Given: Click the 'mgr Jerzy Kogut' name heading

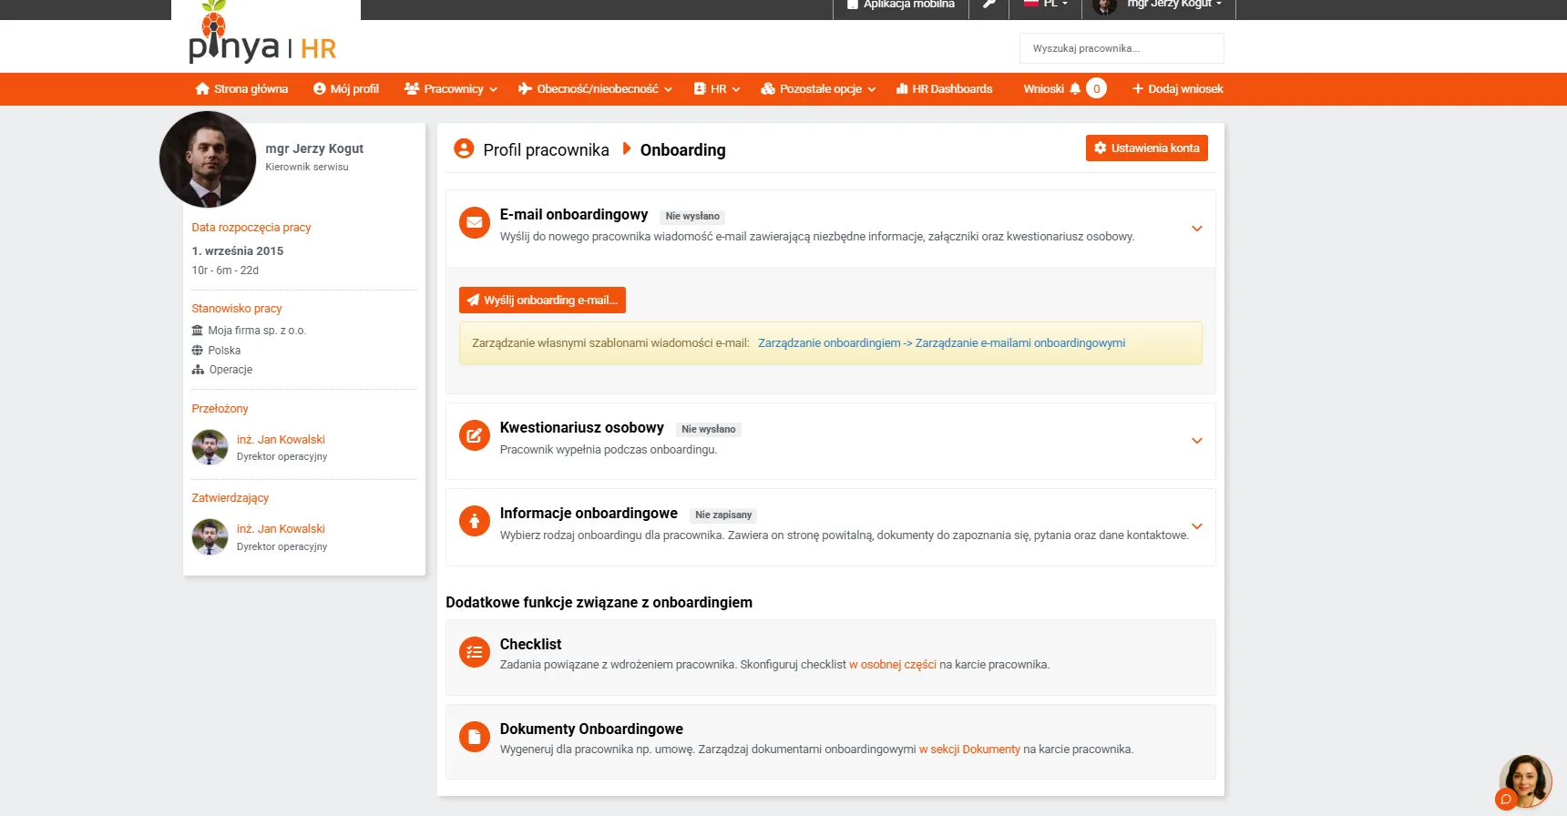Looking at the screenshot, I should [314, 148].
